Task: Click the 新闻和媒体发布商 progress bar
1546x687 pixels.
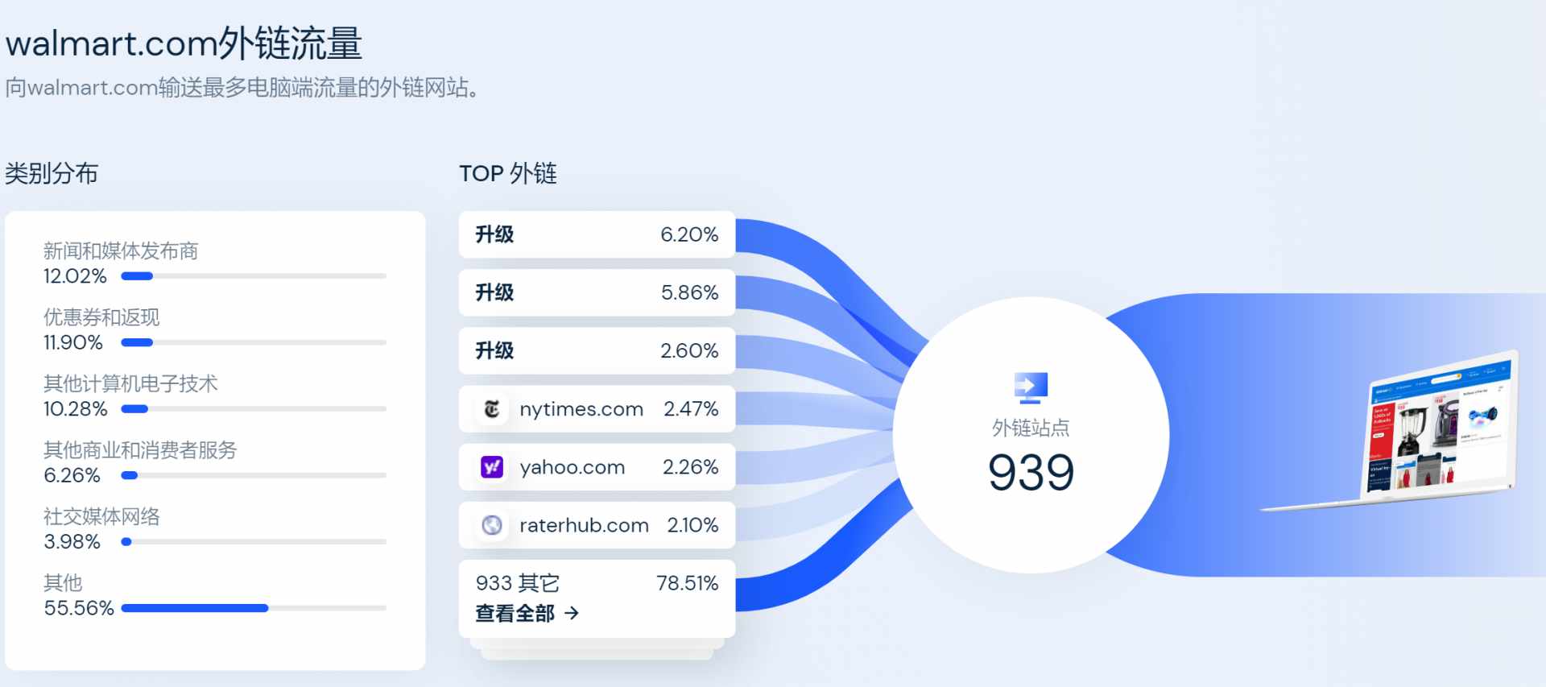Action: pyautogui.click(x=254, y=276)
